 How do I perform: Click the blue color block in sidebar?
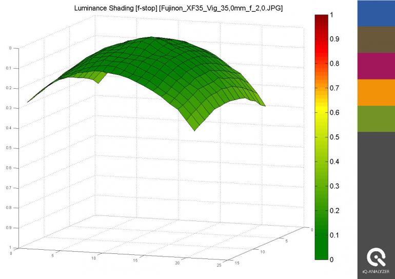pos(376,13)
